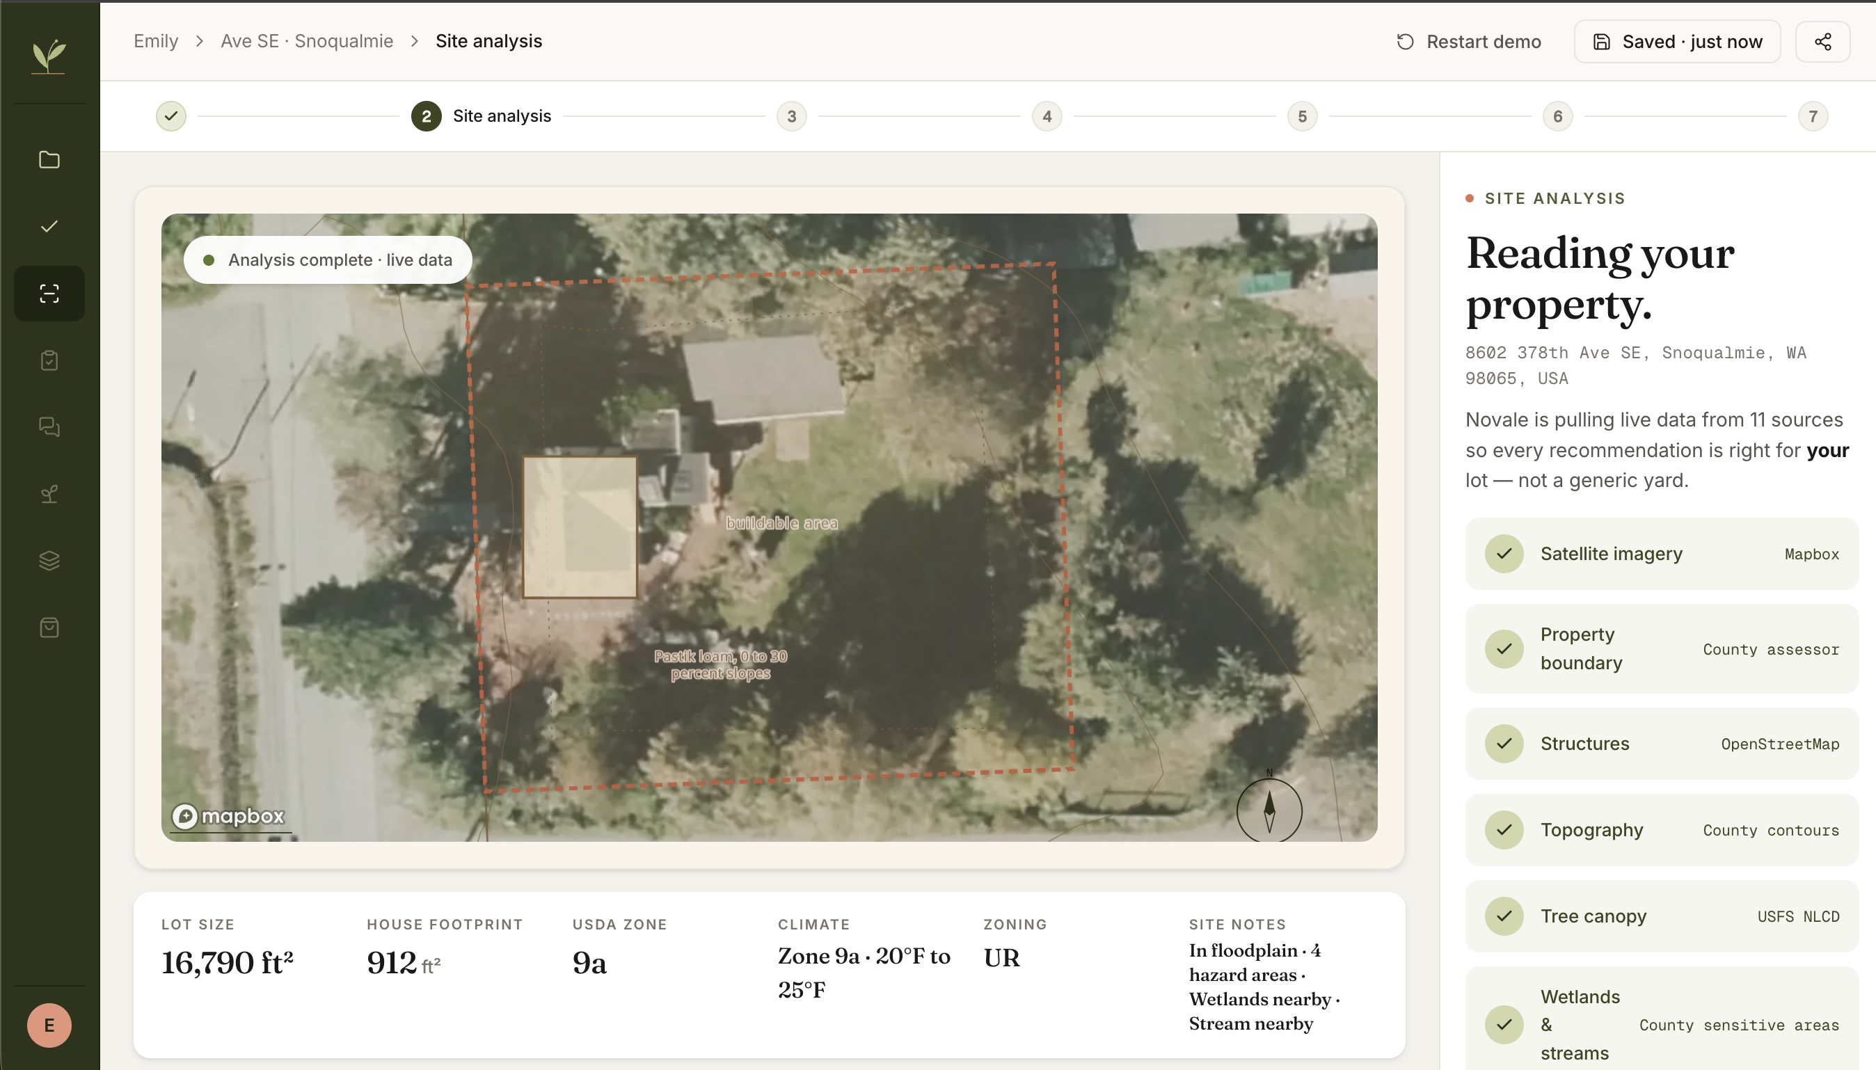1876x1070 pixels.
Task: Click the Novale leaf logo
Action: pyautogui.click(x=49, y=56)
